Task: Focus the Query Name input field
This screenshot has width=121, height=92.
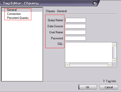Action: [75, 20]
